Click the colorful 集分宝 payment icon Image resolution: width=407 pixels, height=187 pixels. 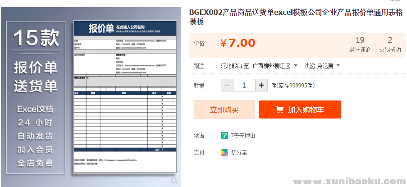224,152
